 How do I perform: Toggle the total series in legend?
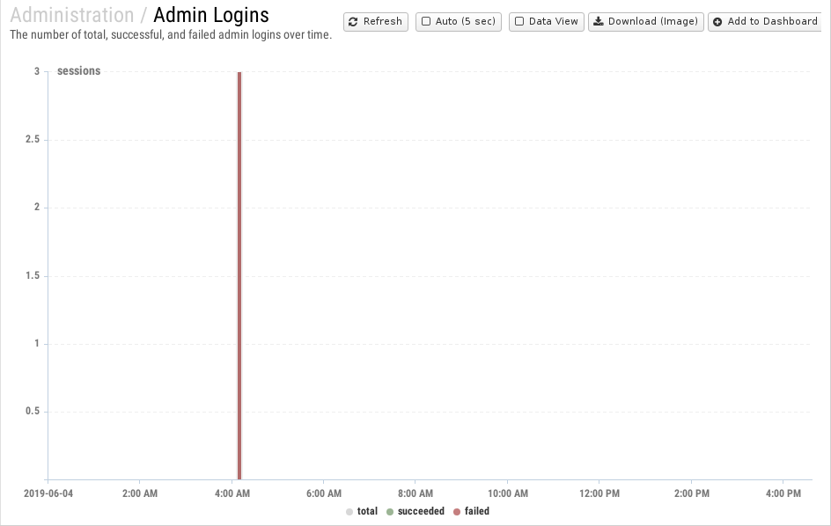[362, 511]
